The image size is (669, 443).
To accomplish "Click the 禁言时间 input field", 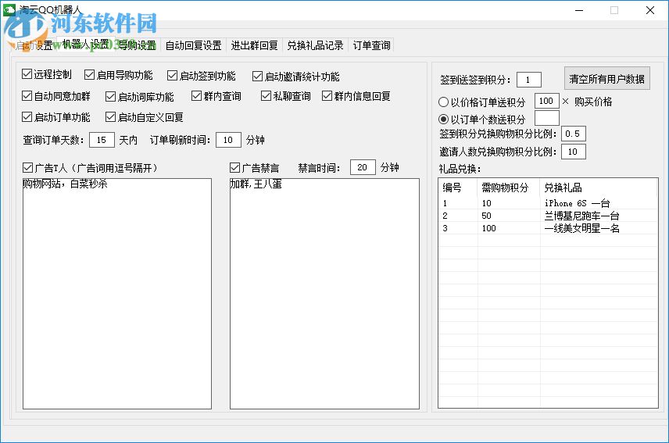I will point(363,167).
